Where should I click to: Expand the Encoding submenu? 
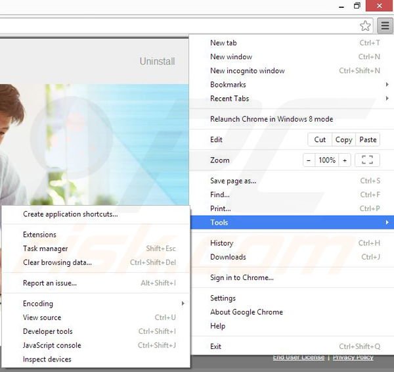click(x=38, y=304)
